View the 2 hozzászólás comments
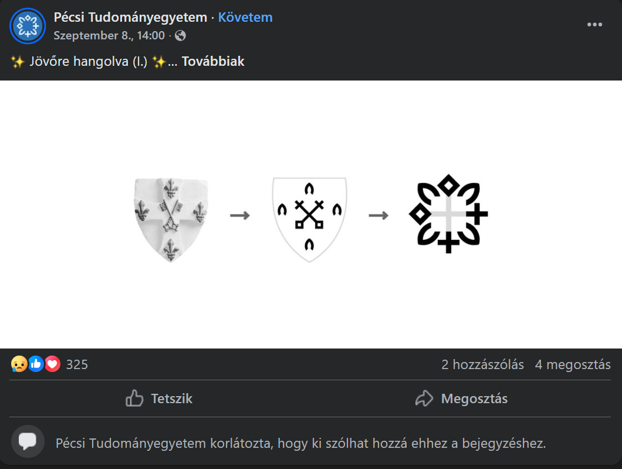 [483, 364]
